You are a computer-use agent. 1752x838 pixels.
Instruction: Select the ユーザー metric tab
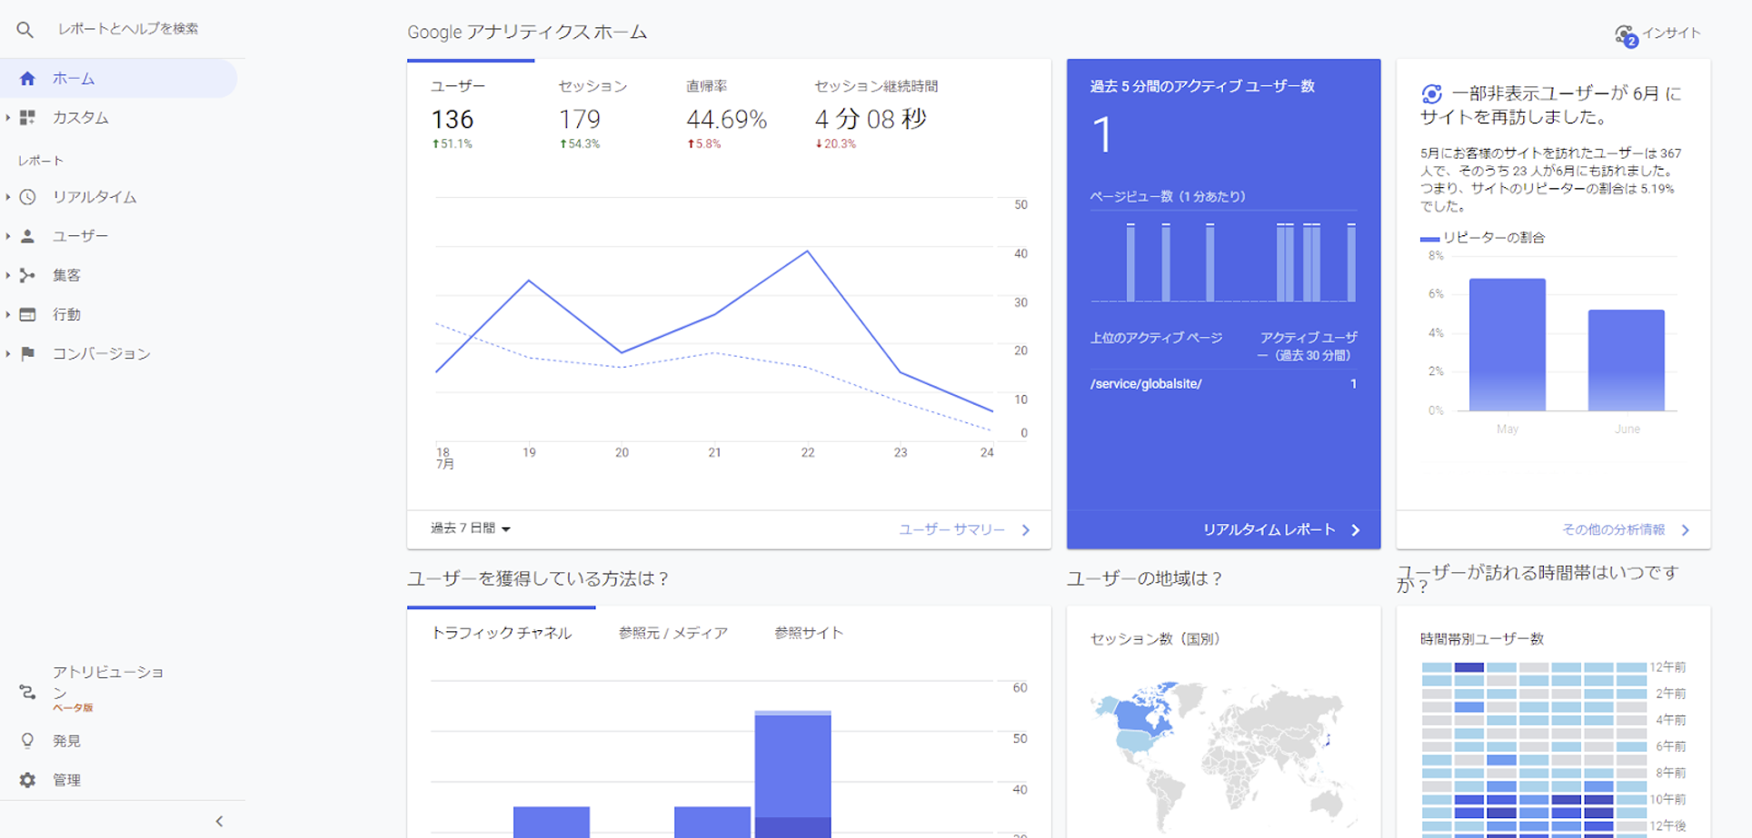point(471,113)
